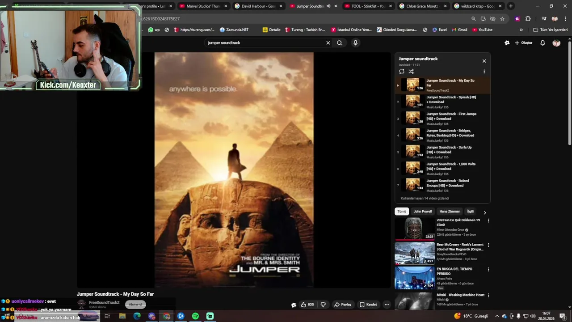
Task: Open options for Bear McCreary video
Action: pos(488,245)
